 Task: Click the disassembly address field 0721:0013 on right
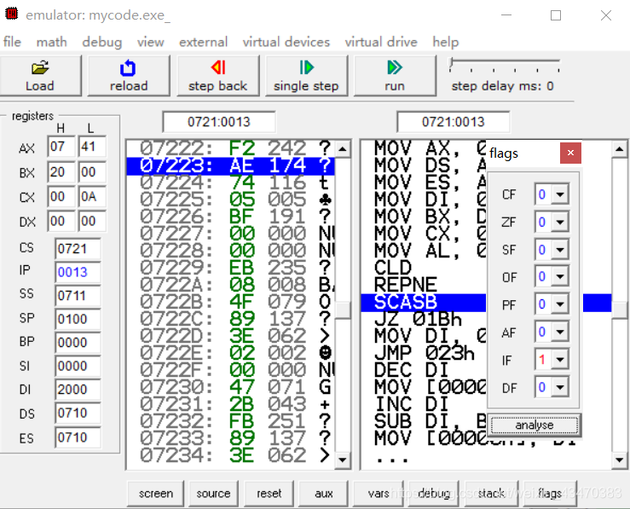coord(454,122)
